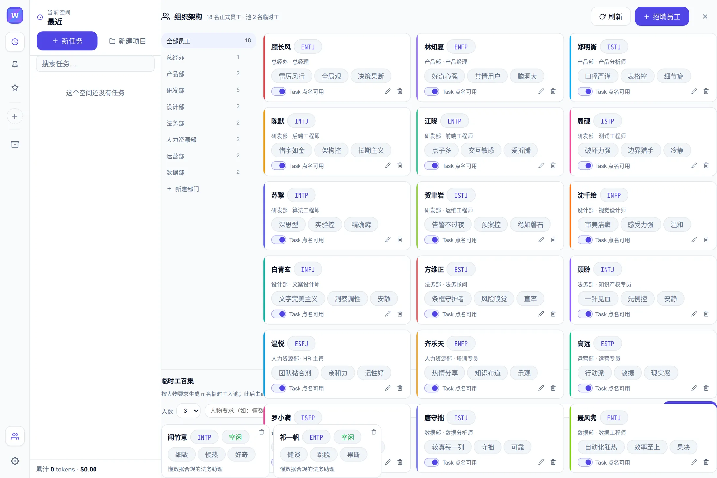
Task: Open the starred favorites sidebar icon
Action: click(15, 87)
